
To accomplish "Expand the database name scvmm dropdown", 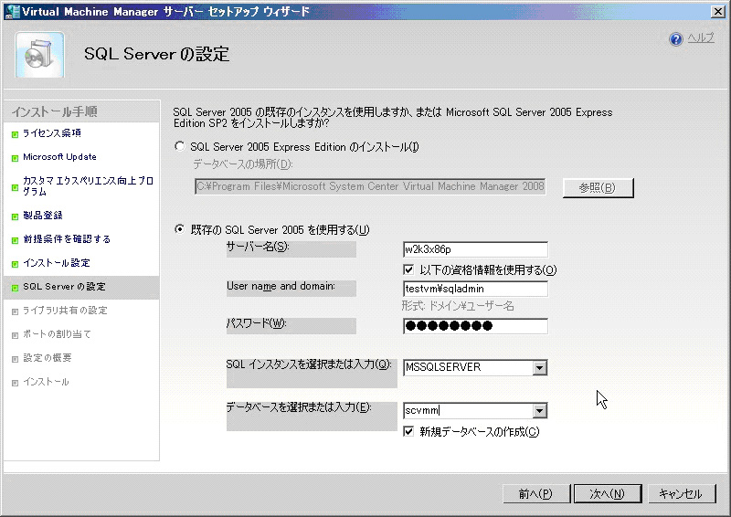I will click(x=539, y=412).
